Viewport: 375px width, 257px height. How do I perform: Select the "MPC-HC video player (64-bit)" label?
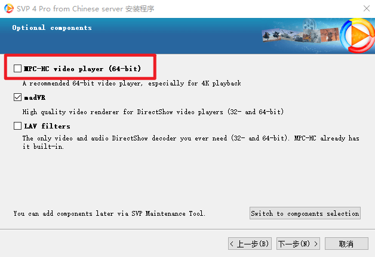click(82, 69)
